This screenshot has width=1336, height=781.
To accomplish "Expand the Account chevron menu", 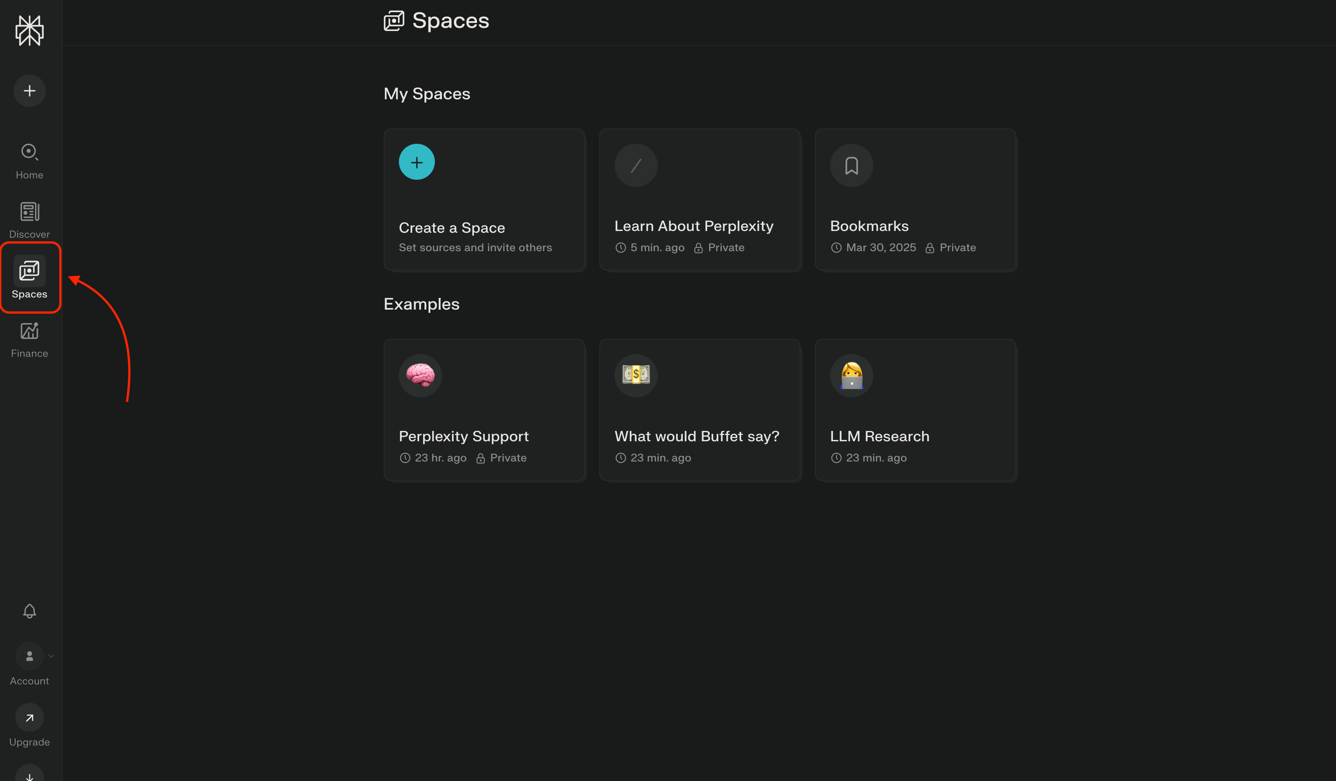I will [51, 656].
